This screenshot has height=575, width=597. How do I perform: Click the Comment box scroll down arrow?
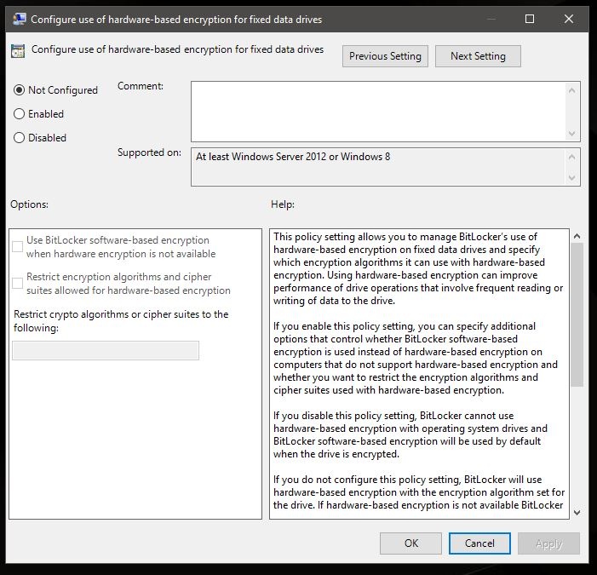coord(571,133)
